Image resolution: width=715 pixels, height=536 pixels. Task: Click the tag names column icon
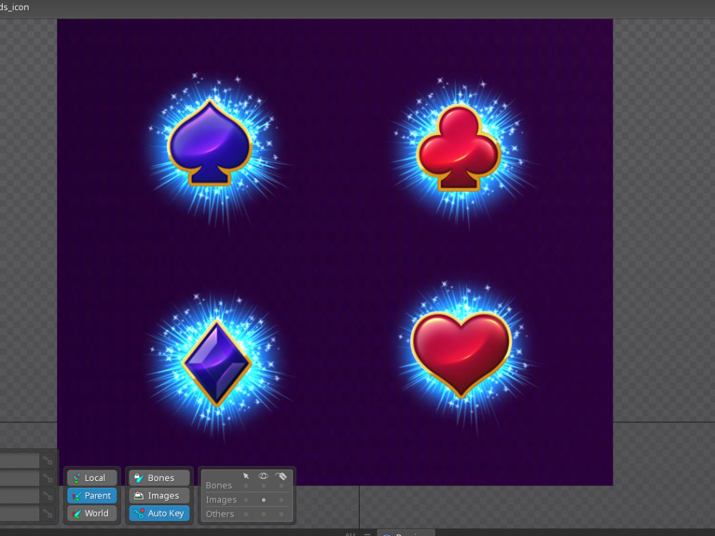click(281, 476)
